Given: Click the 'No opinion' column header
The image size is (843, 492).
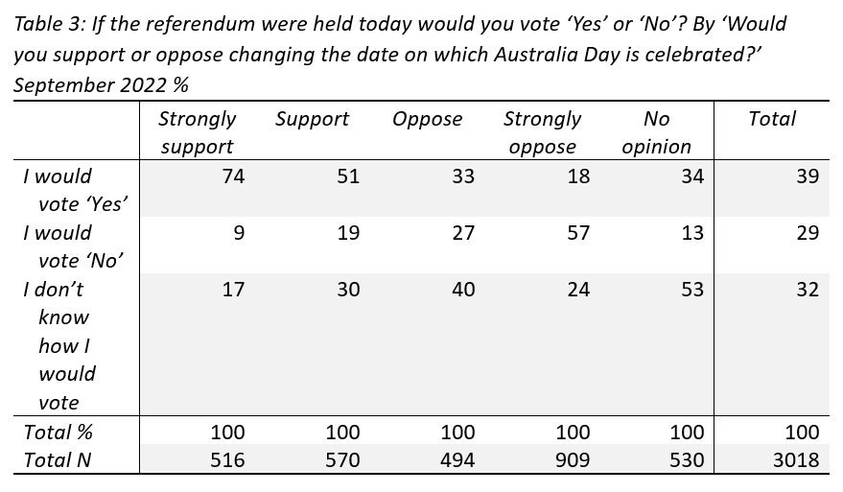Looking at the screenshot, I should pyautogui.click(x=656, y=132).
